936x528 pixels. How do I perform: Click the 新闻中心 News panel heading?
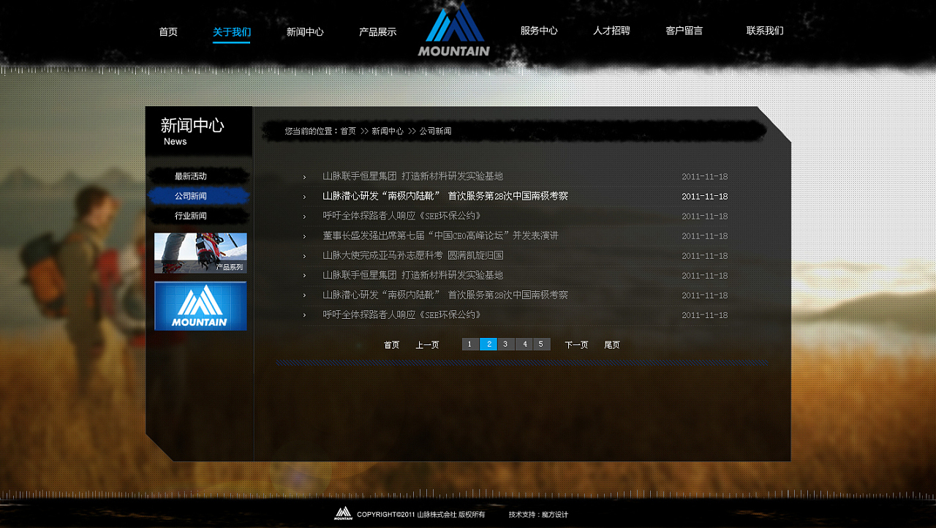pyautogui.click(x=192, y=131)
